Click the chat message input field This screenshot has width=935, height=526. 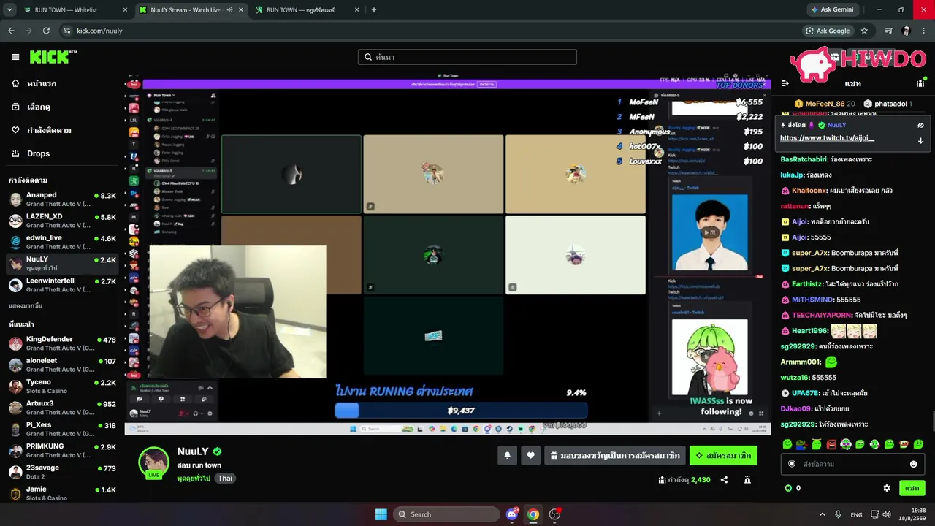[852, 464]
